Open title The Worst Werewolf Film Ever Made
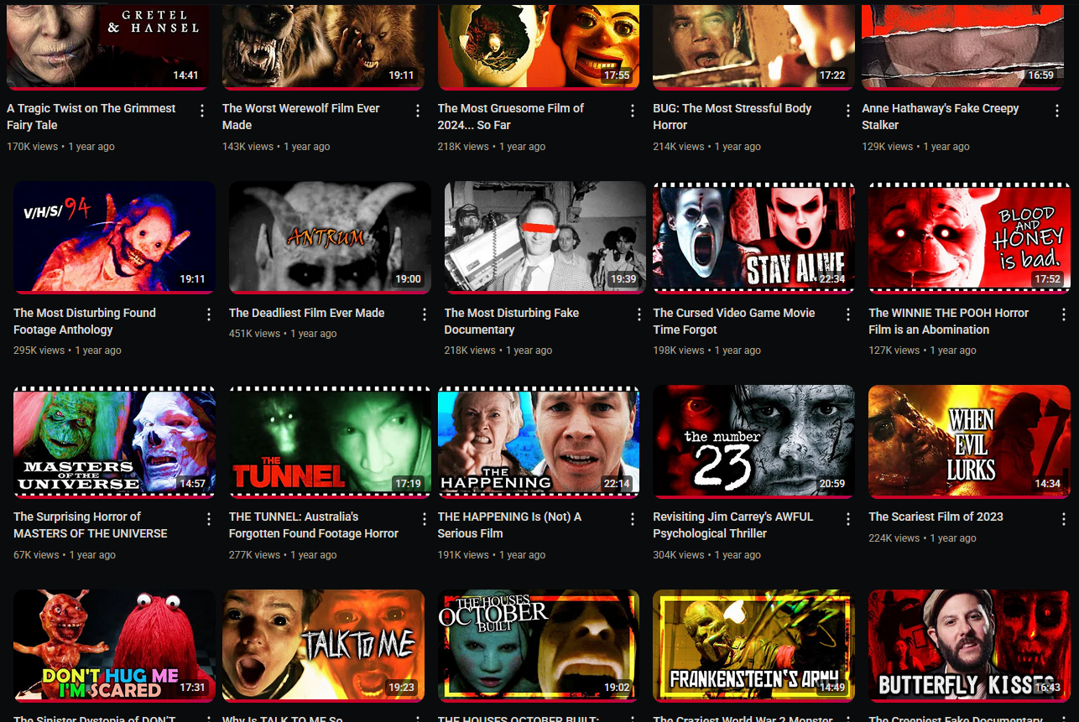The height and width of the screenshot is (722, 1079). click(300, 117)
